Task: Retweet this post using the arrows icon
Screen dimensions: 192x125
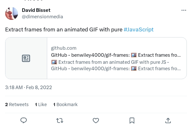Action: (60, 121)
